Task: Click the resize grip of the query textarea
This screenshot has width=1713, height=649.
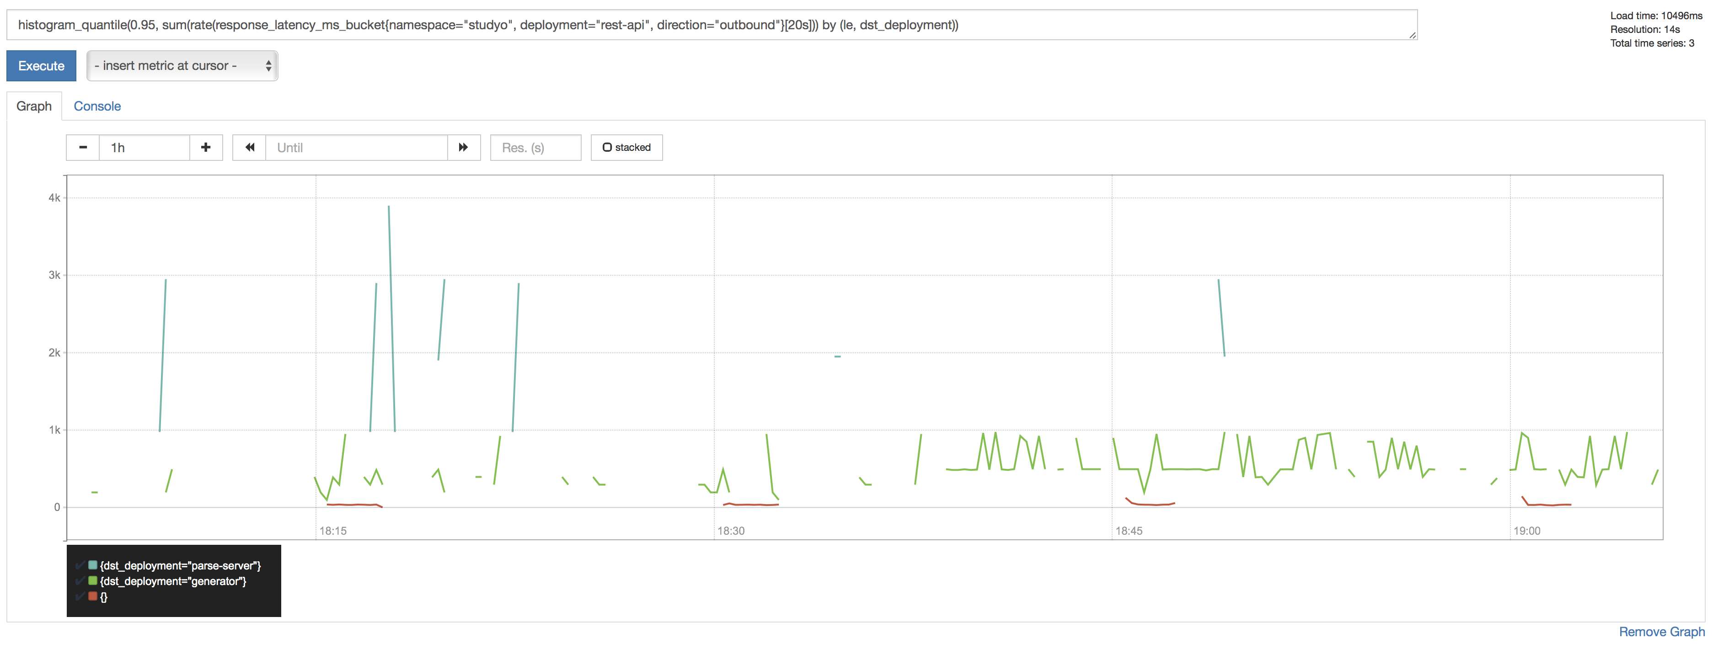Action: pyautogui.click(x=1413, y=37)
